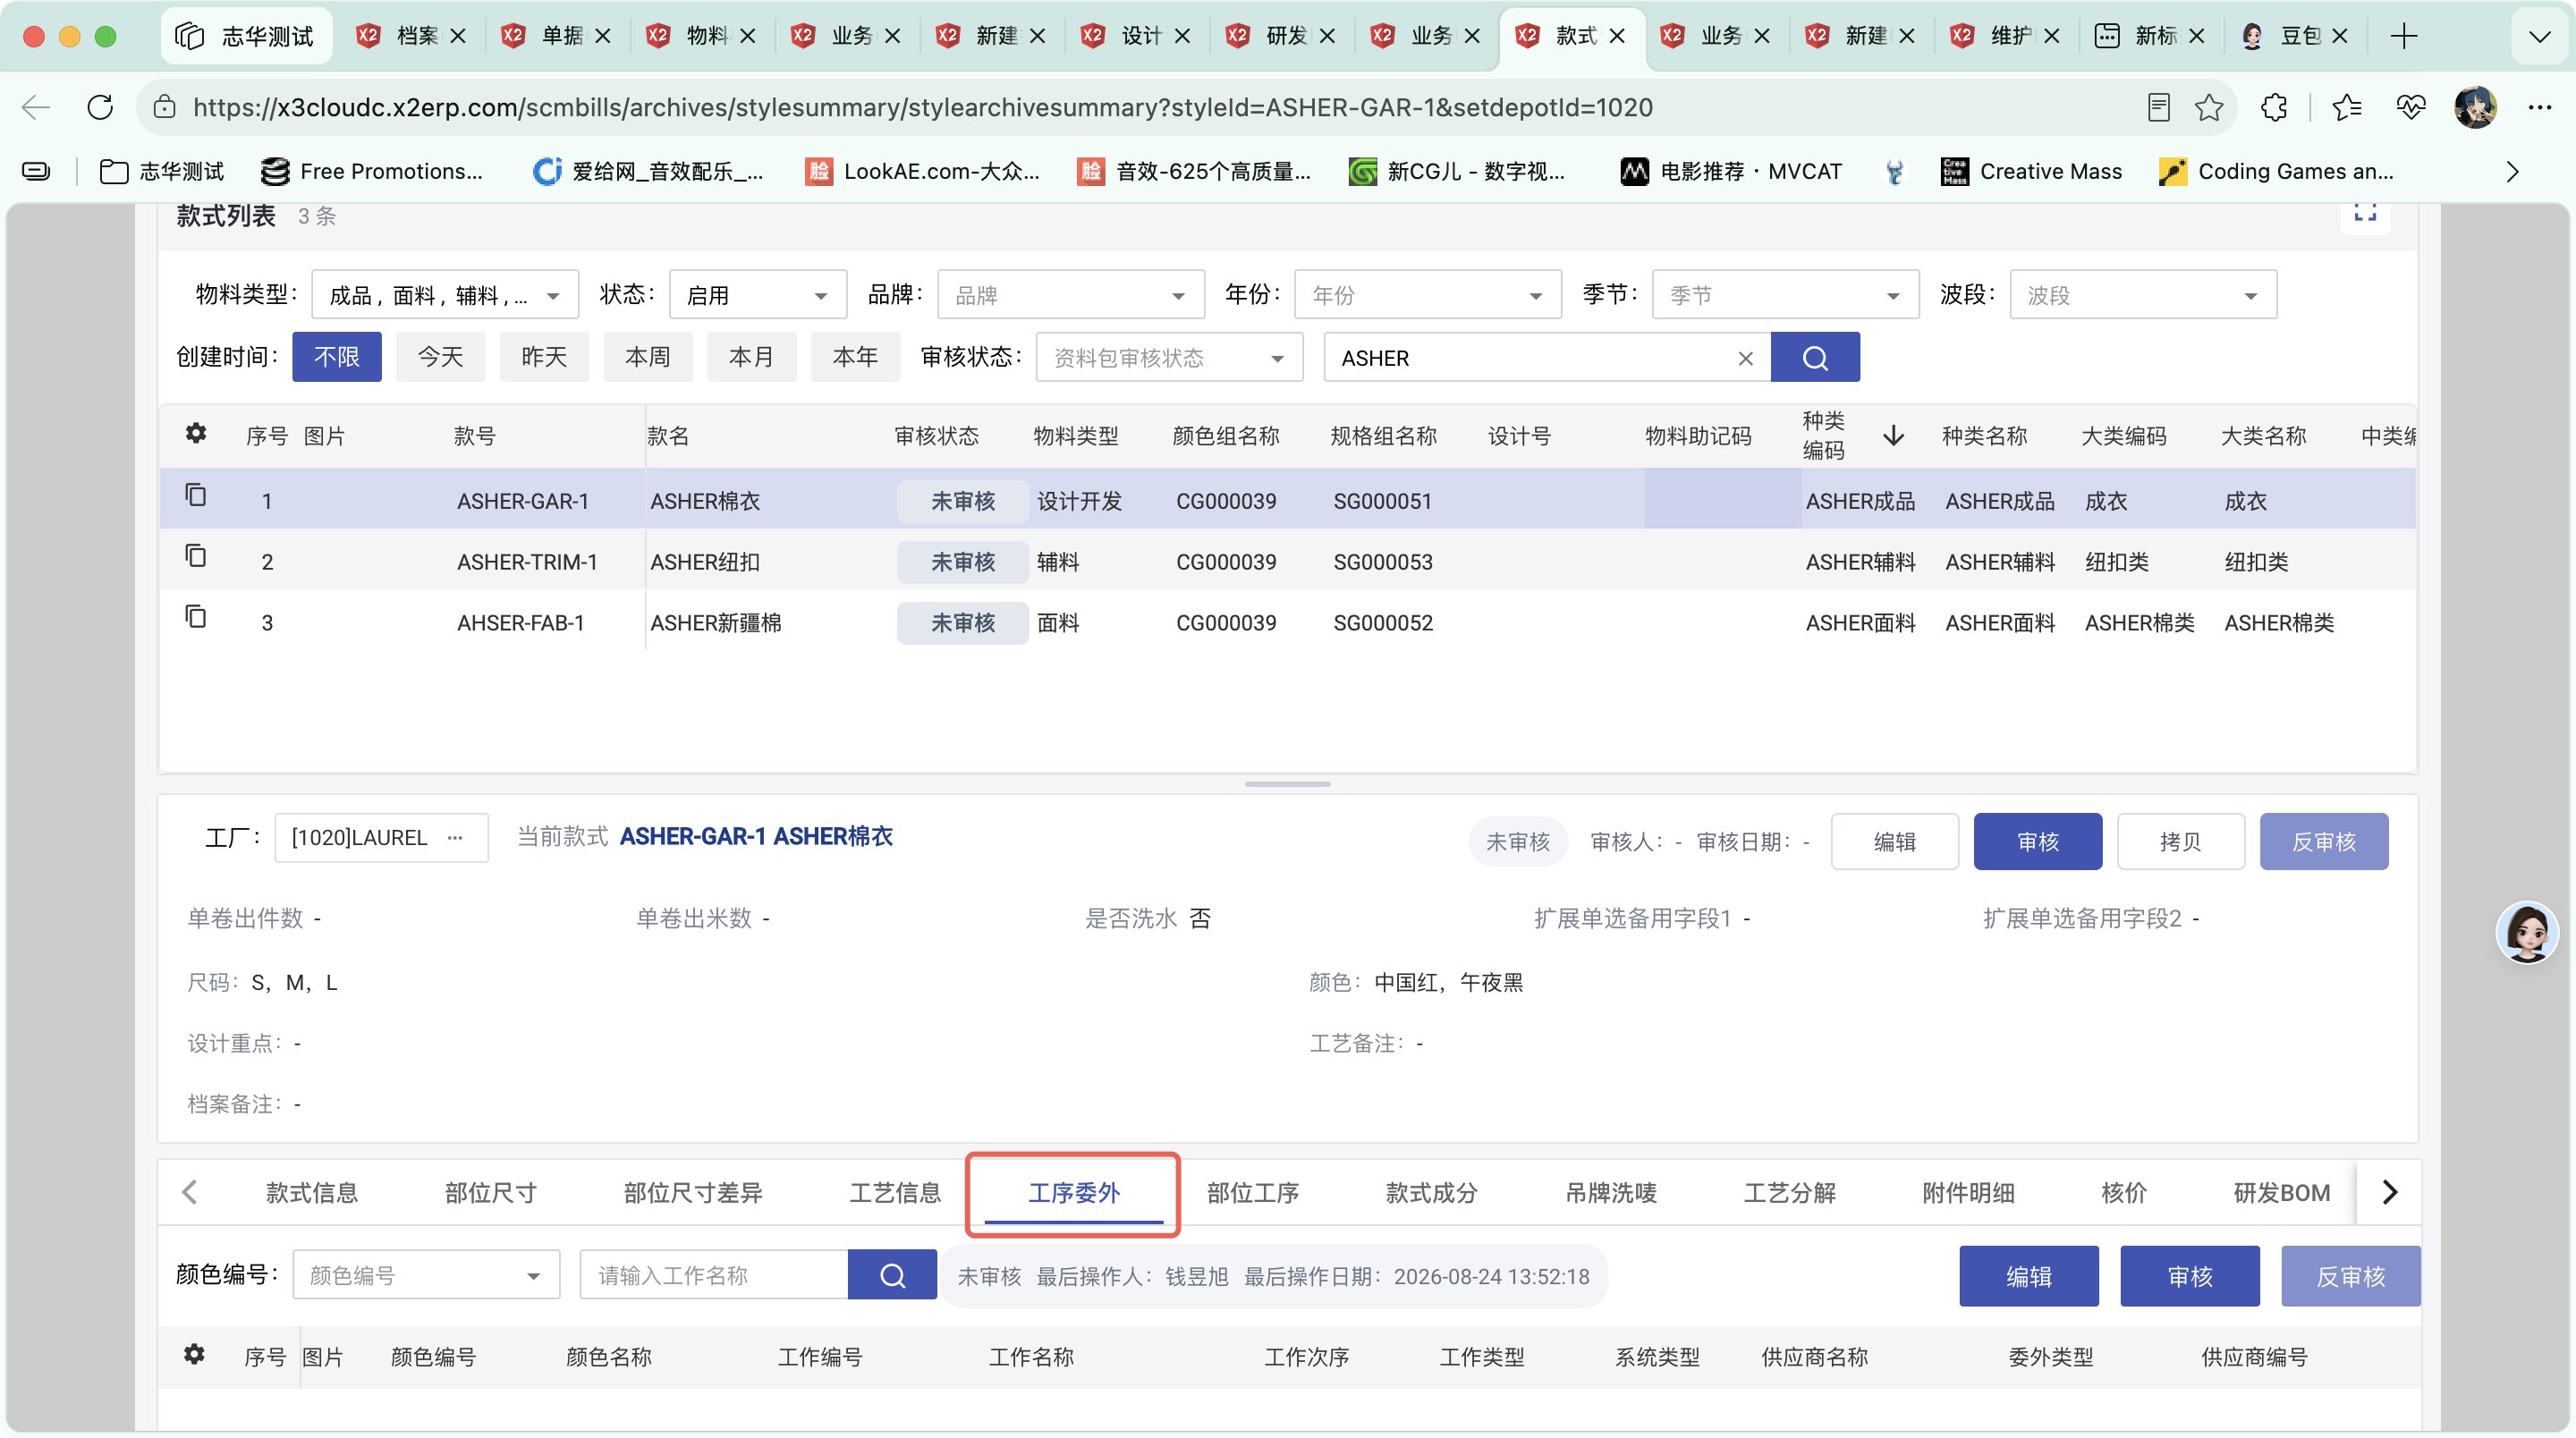Search styles with the magnifier button beside ASHER
This screenshot has width=2576, height=1438.
(1815, 357)
